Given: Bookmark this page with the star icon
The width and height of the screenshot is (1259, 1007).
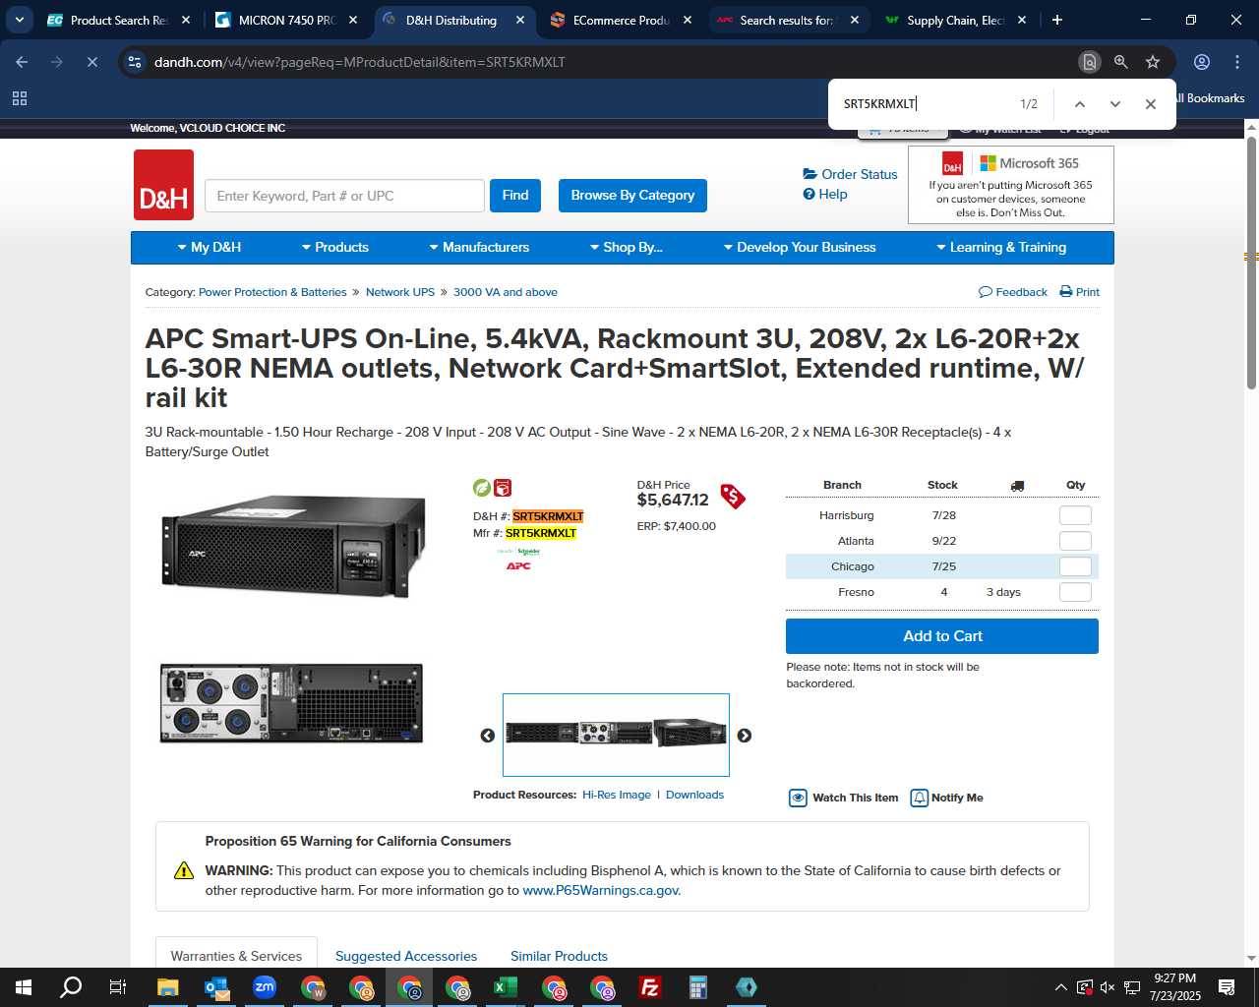Looking at the screenshot, I should click(1153, 62).
